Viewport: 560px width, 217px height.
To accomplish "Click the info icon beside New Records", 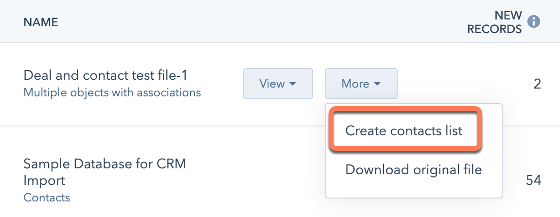I will click(534, 22).
